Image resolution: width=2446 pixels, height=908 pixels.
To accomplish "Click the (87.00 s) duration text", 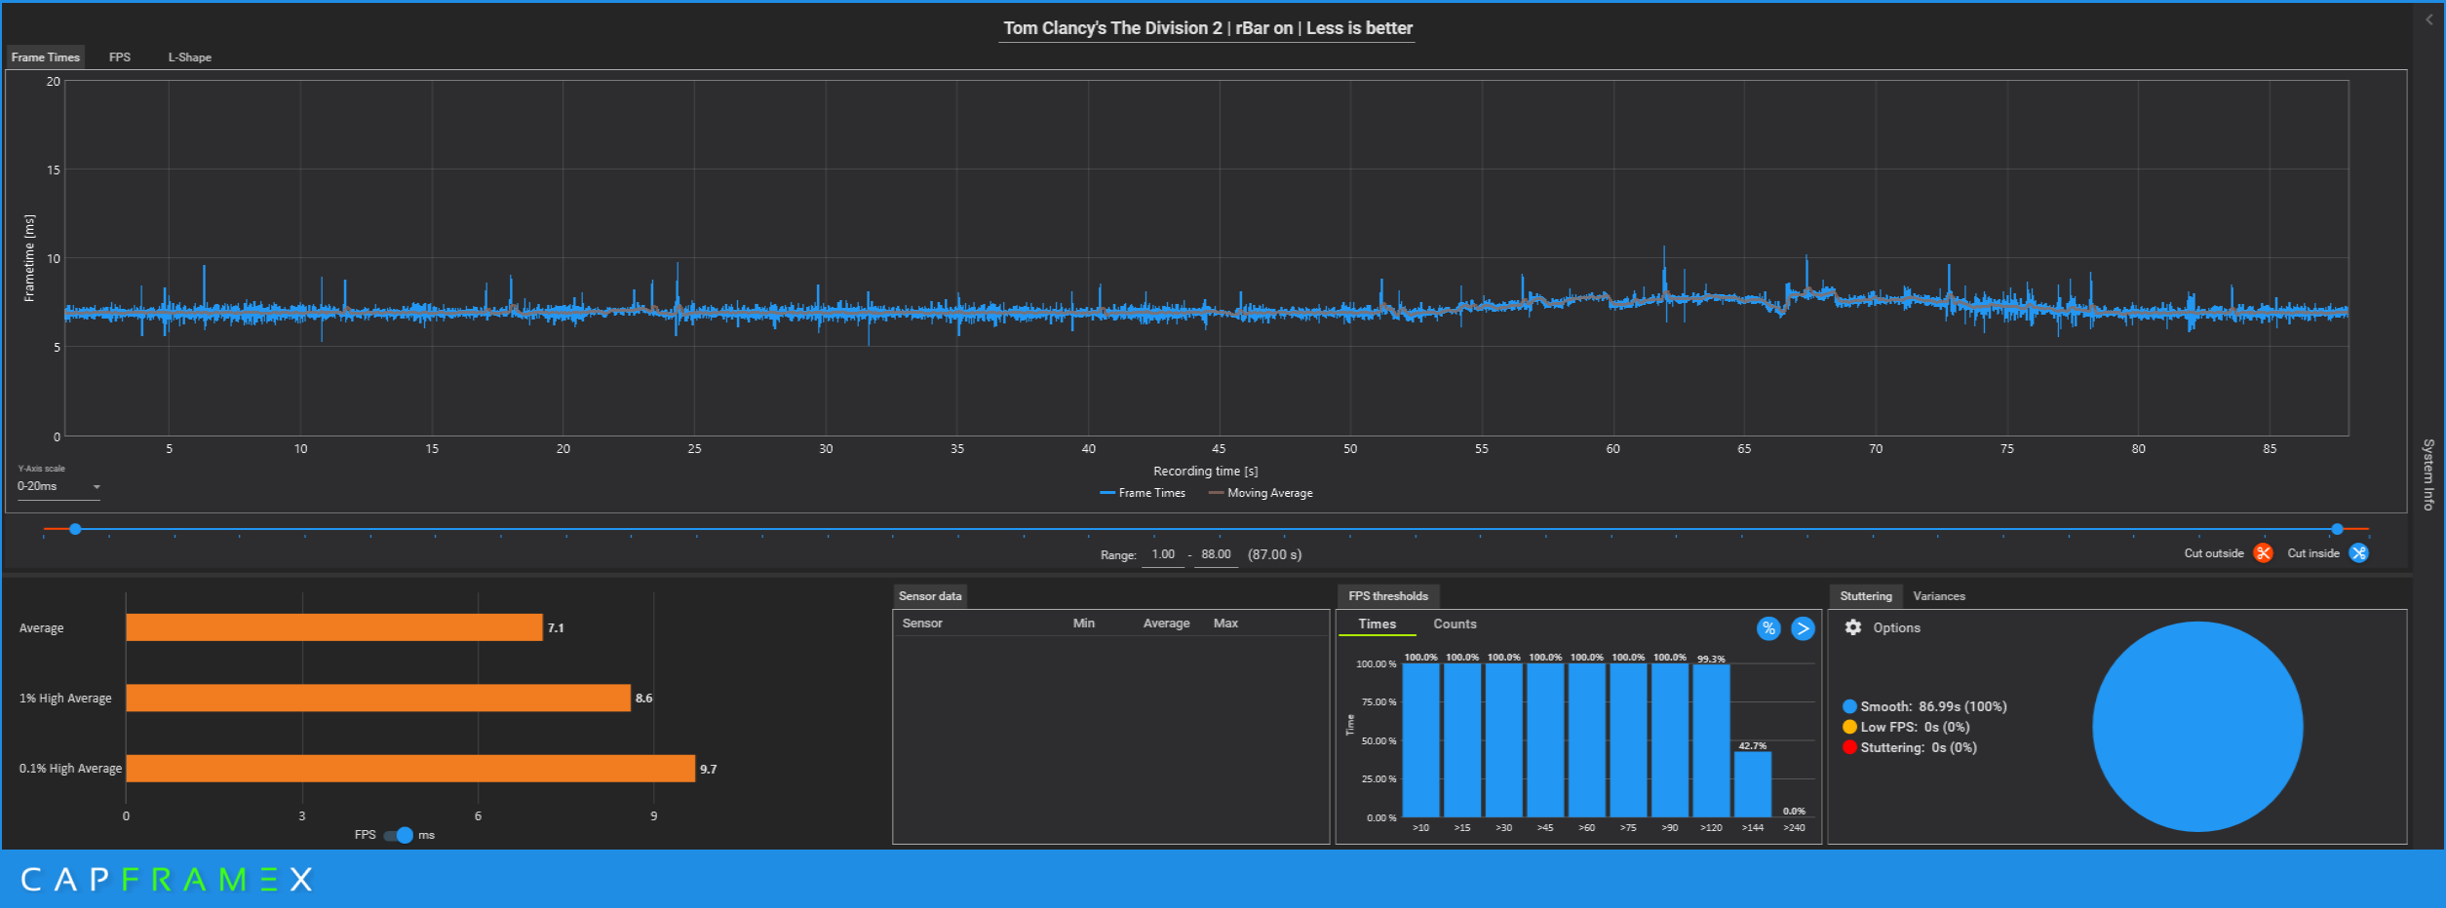I will coord(1274,554).
